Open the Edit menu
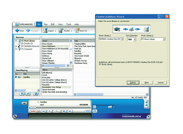This screenshot has height=134, width=183. (x=53, y=24)
